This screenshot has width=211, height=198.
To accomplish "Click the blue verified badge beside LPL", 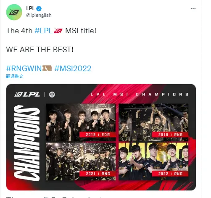I will coord(39,9).
